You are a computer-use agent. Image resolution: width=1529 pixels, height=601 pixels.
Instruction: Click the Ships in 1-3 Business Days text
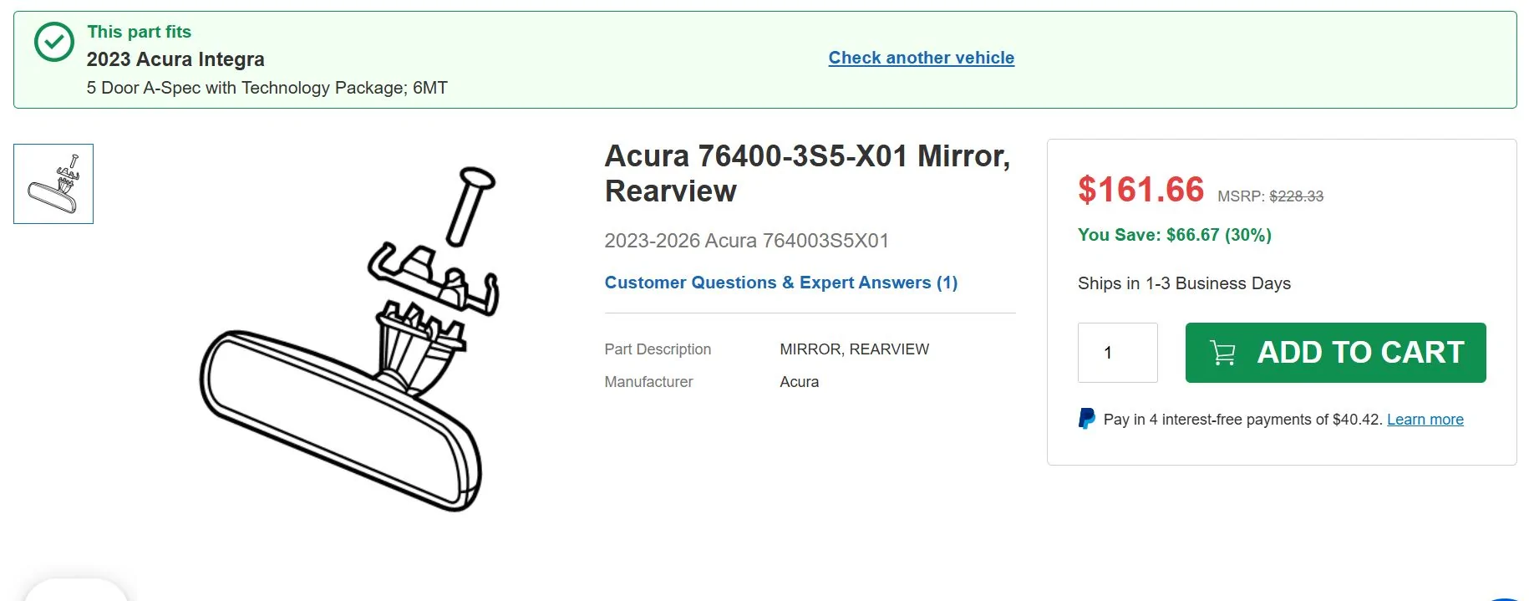click(x=1183, y=283)
